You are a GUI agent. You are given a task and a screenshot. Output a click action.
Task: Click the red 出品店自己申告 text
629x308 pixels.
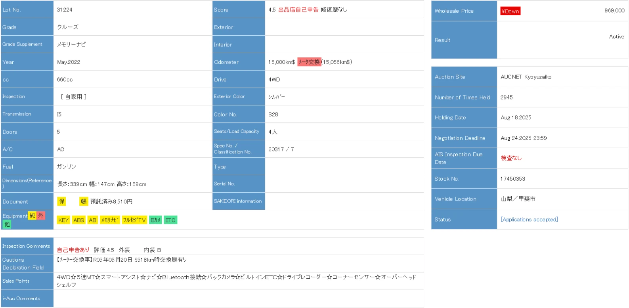coord(298,10)
